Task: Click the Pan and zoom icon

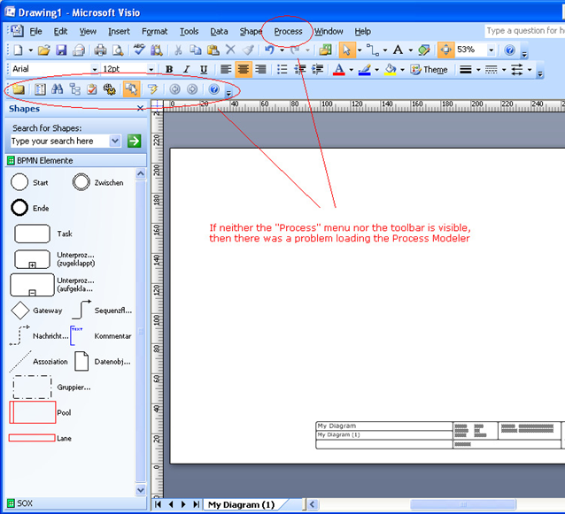Action: click(445, 50)
